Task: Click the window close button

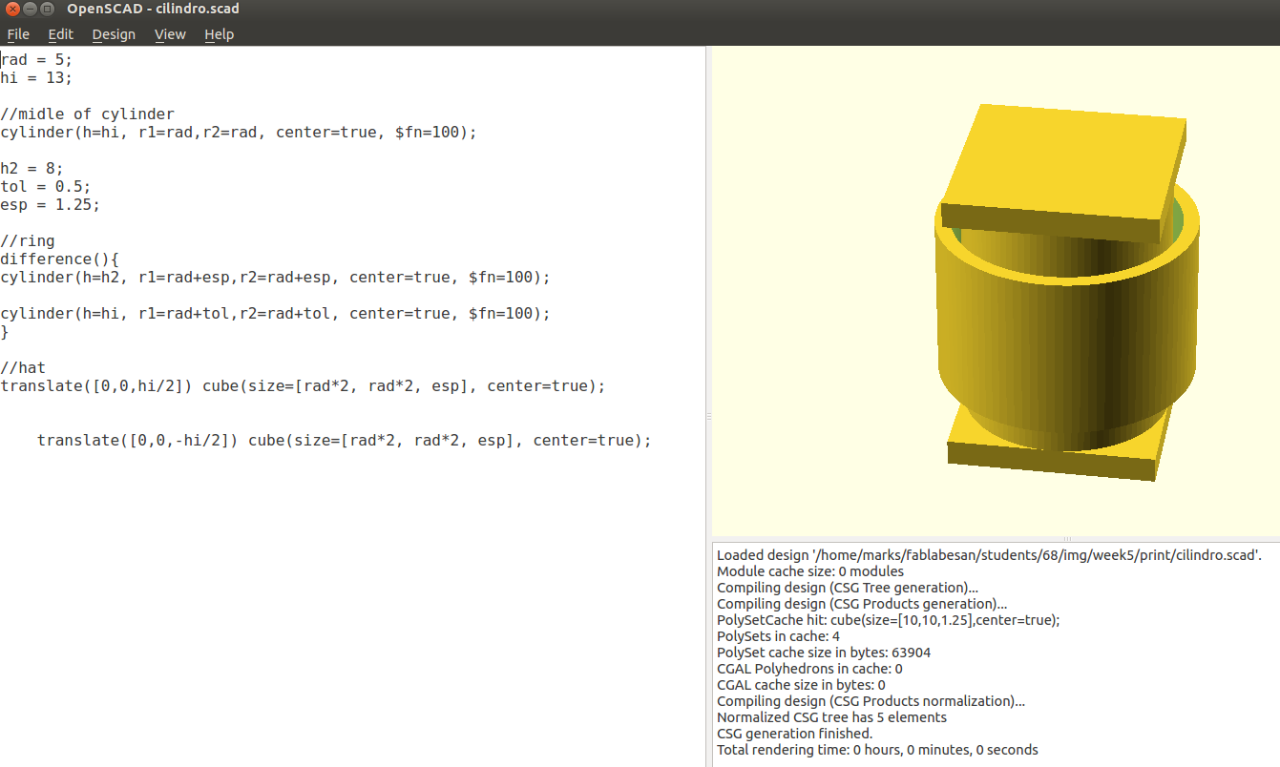Action: coord(12,9)
